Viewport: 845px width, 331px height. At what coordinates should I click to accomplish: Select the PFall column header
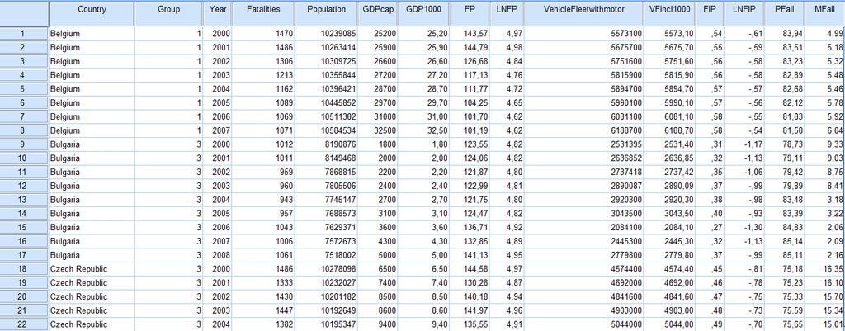(784, 13)
